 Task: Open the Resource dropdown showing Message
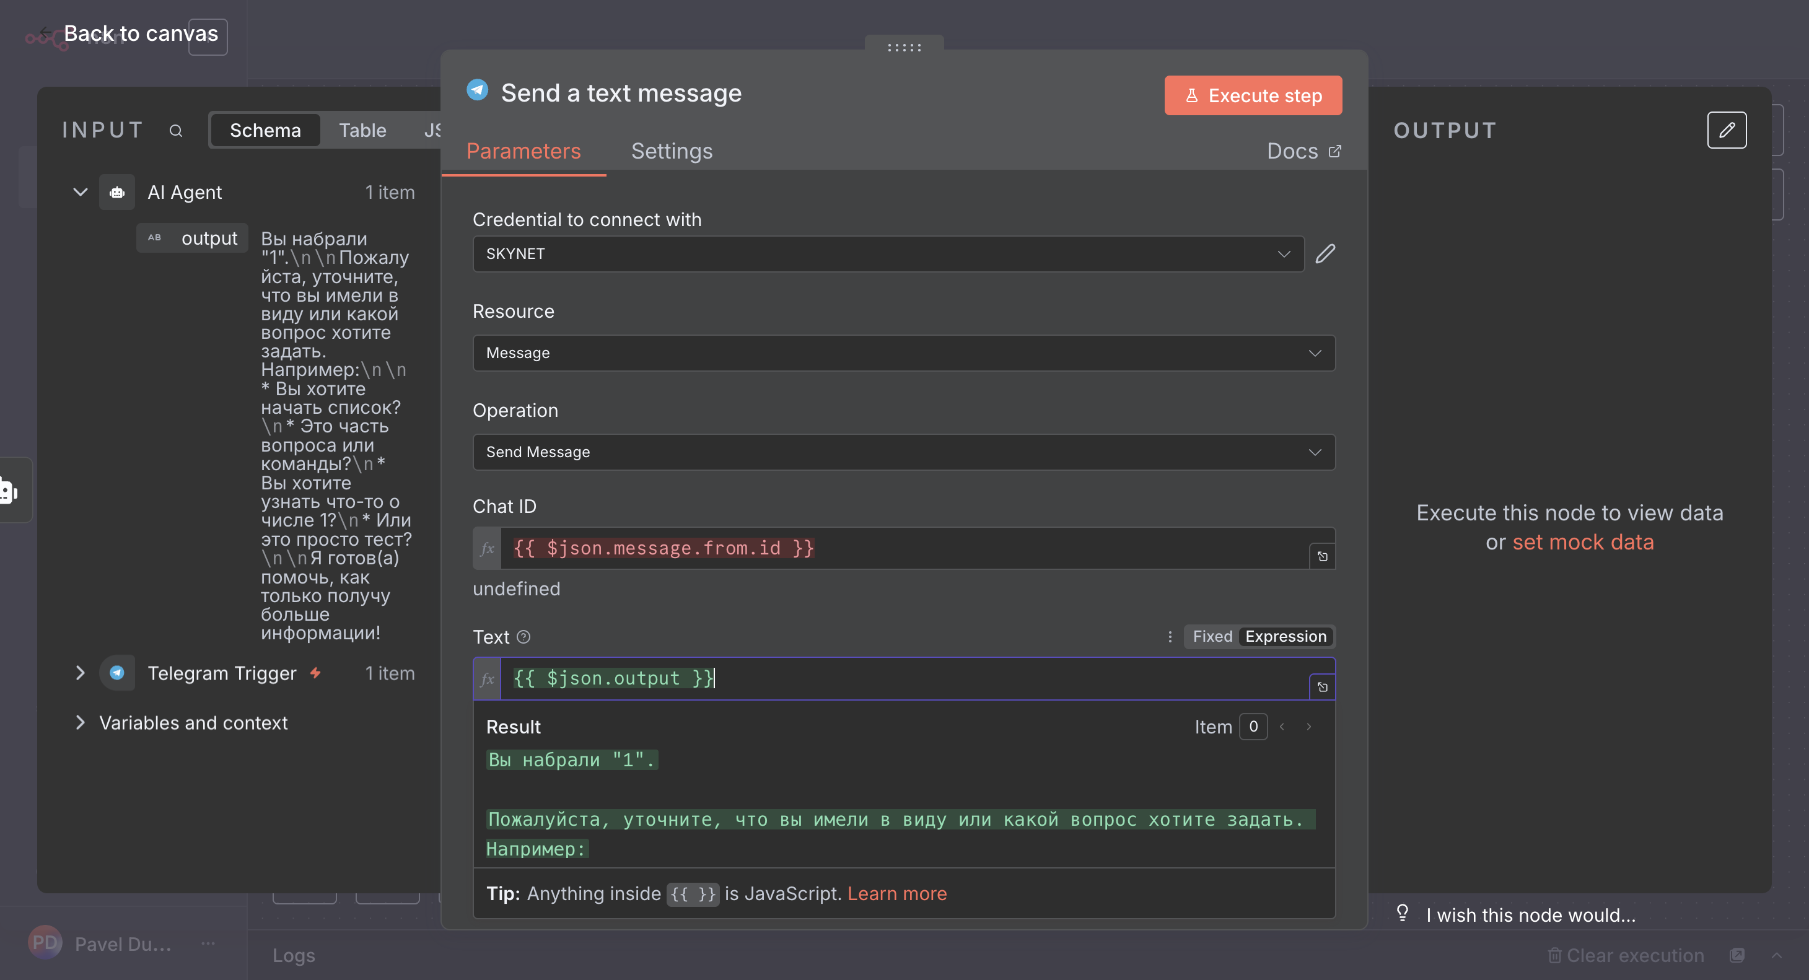point(903,353)
